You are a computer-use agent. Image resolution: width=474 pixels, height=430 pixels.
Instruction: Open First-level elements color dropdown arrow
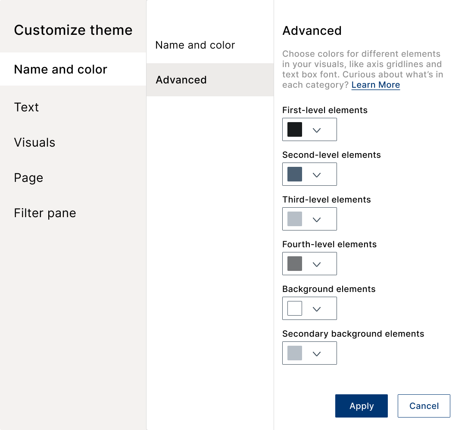coord(317,130)
